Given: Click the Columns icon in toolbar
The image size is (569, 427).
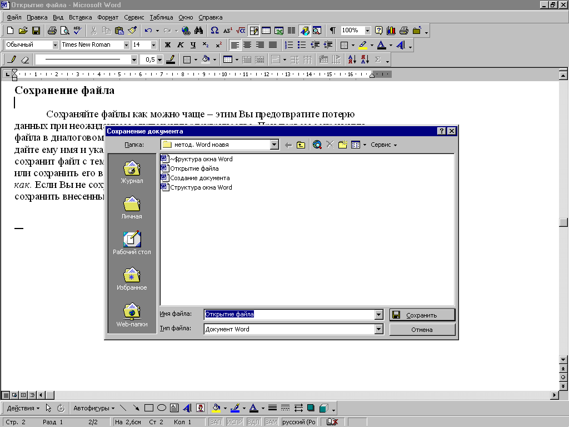Looking at the screenshot, I should [x=291, y=31].
